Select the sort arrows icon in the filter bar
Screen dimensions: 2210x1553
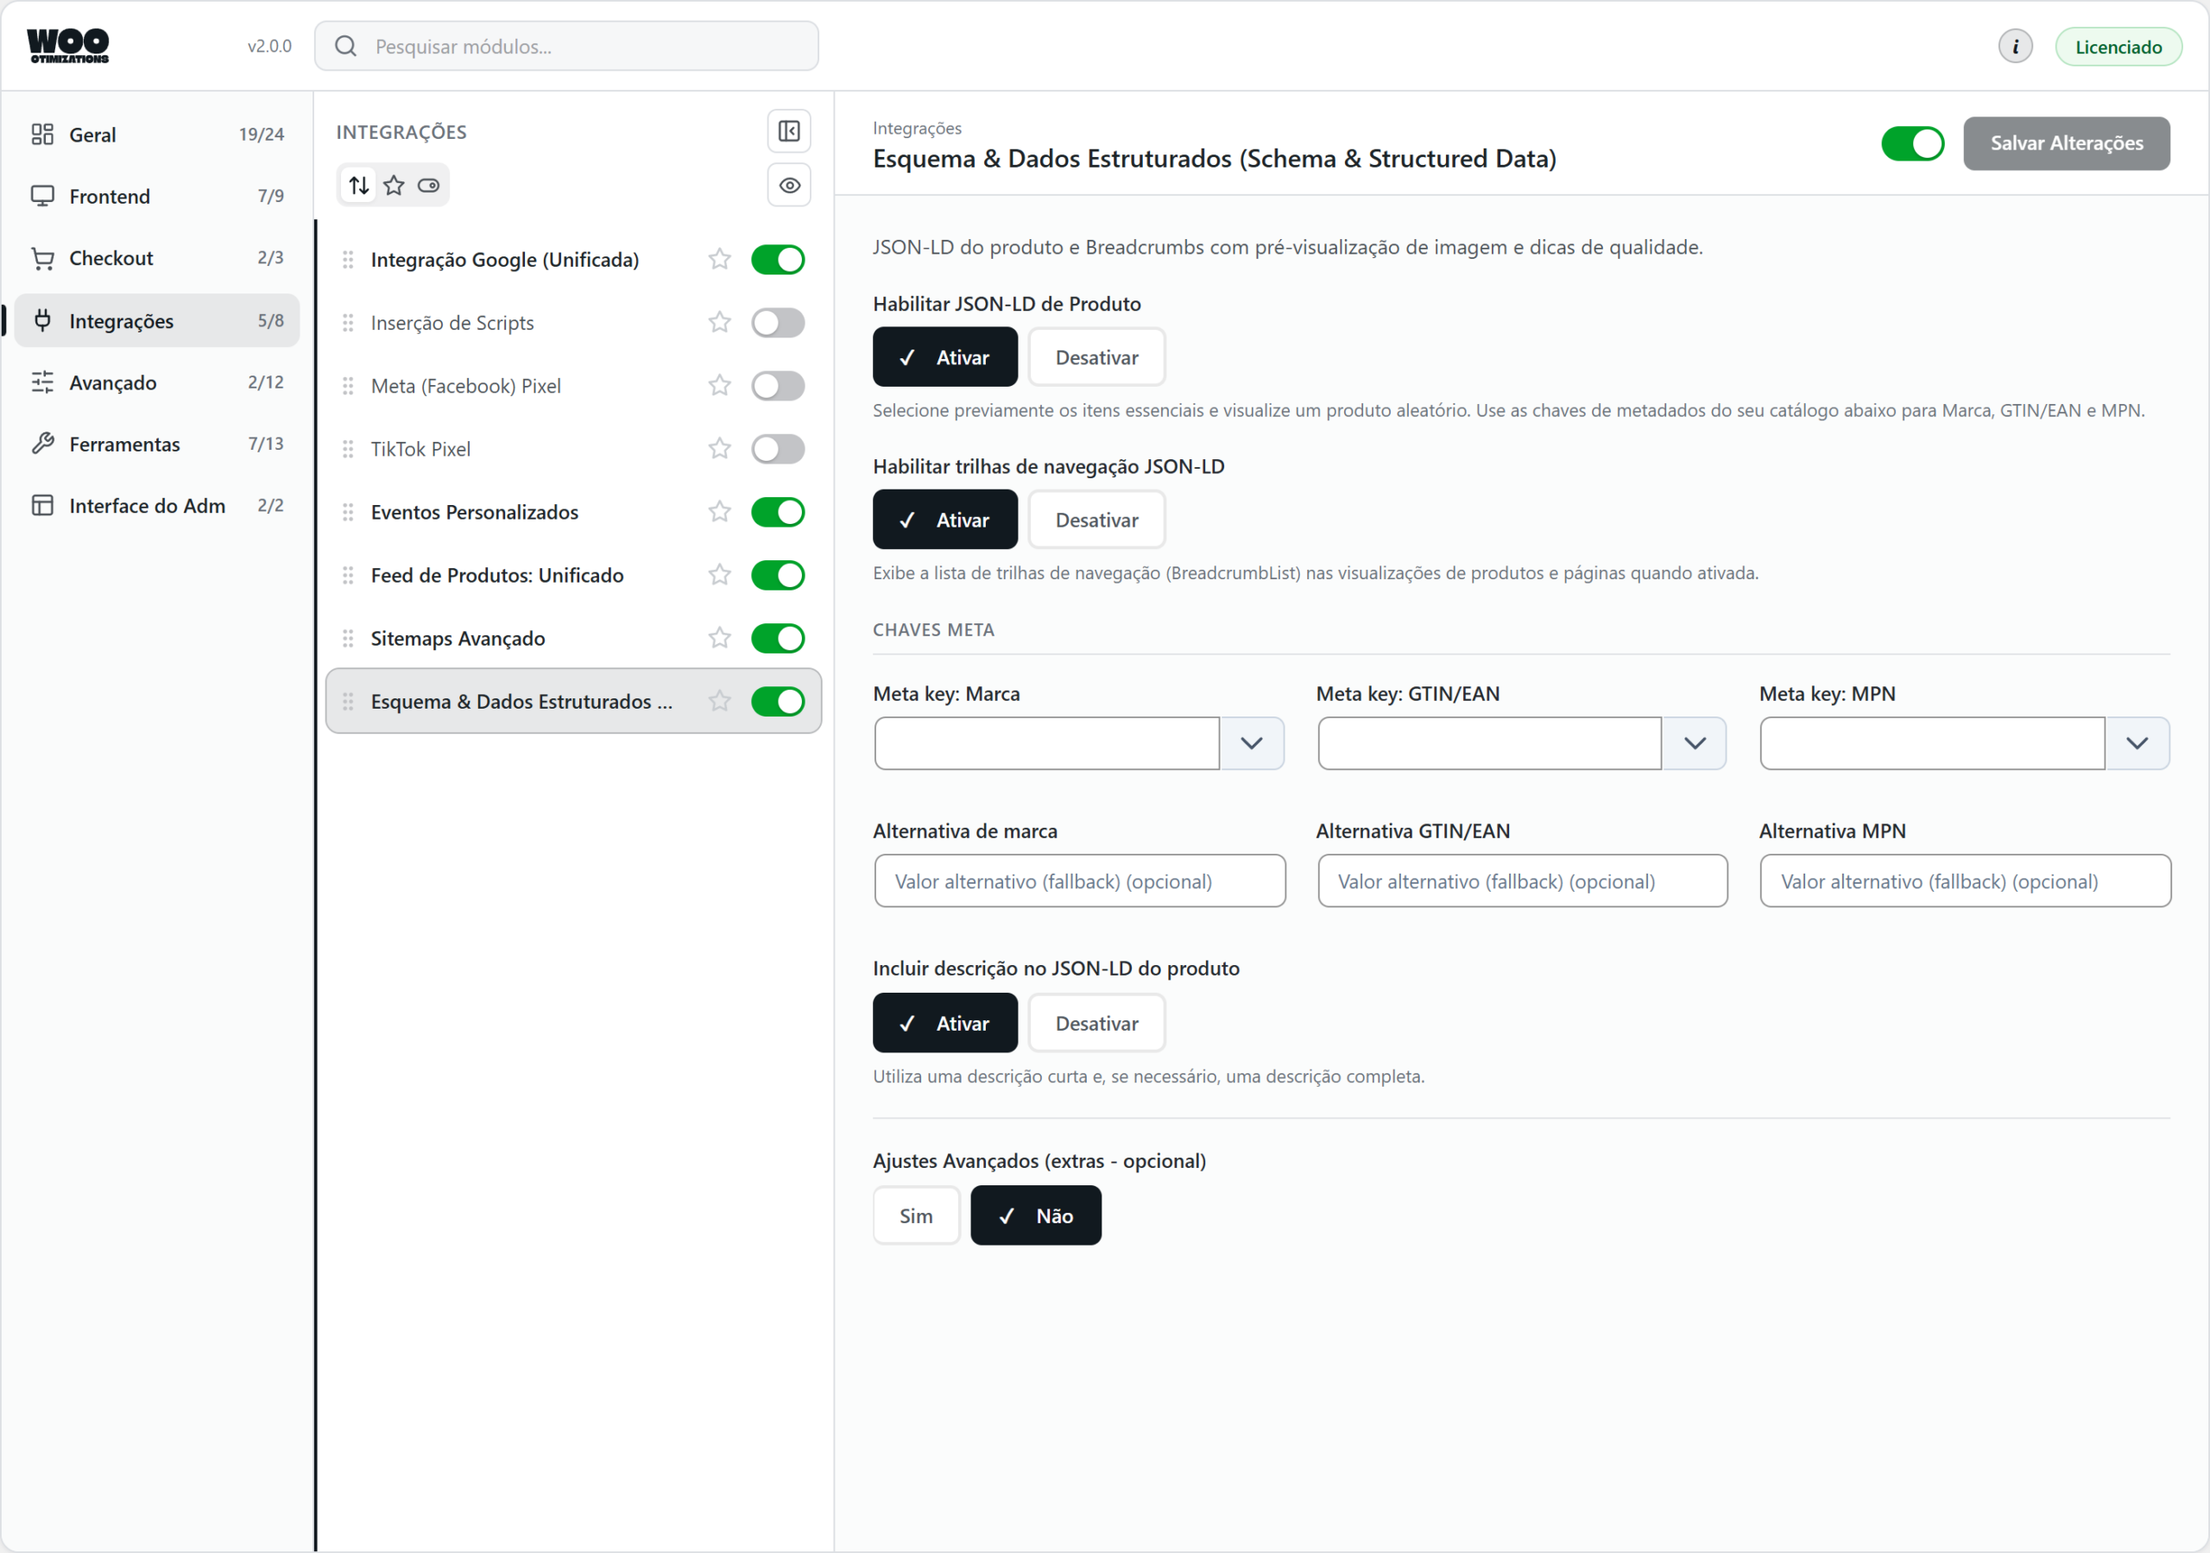pyautogui.click(x=359, y=185)
